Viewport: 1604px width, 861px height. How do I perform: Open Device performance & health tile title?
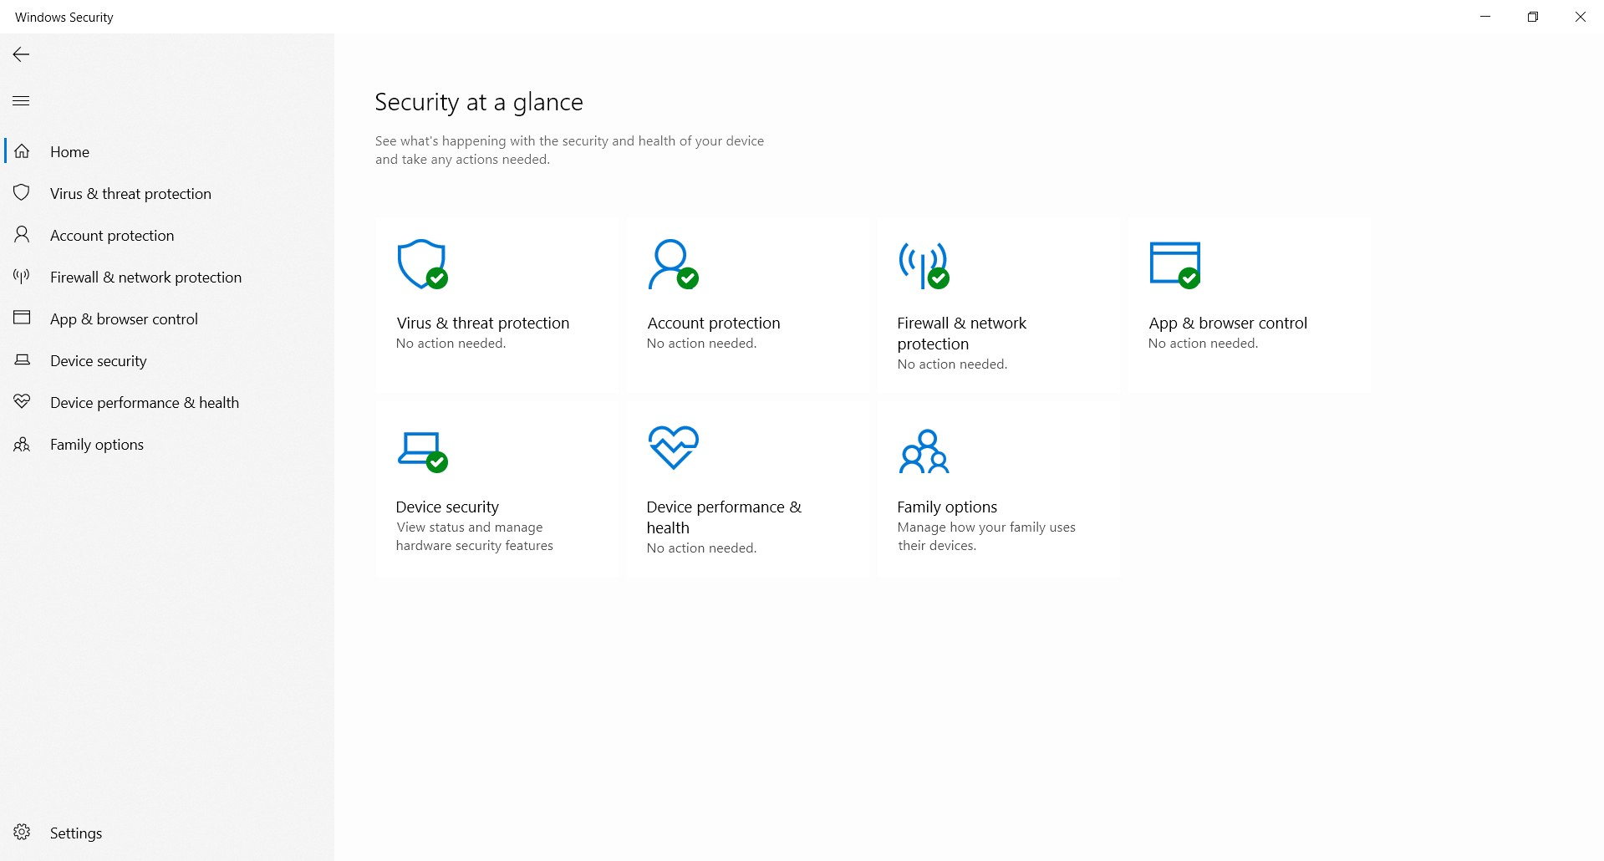[x=724, y=517]
